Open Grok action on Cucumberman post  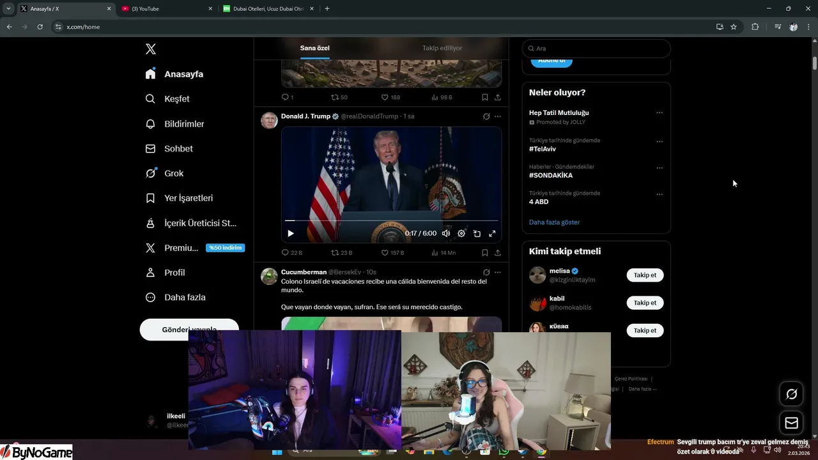pos(486,272)
